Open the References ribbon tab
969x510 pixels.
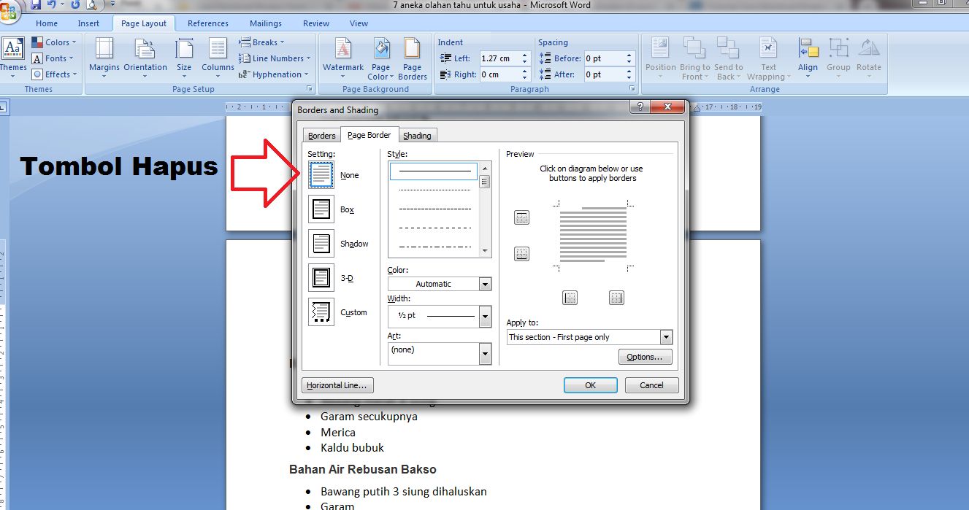tap(208, 23)
